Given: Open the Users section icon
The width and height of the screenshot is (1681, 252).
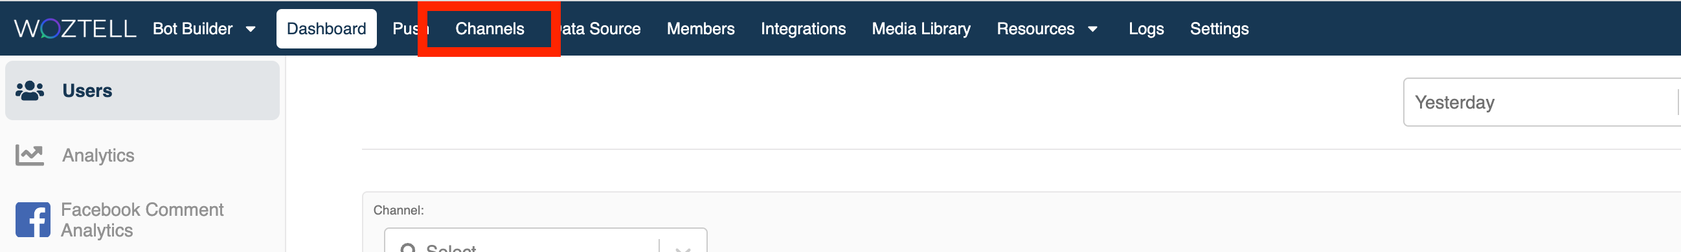Looking at the screenshot, I should pos(30,90).
